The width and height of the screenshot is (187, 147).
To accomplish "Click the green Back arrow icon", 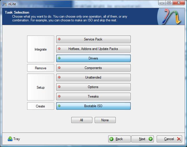I will pos(112,139).
